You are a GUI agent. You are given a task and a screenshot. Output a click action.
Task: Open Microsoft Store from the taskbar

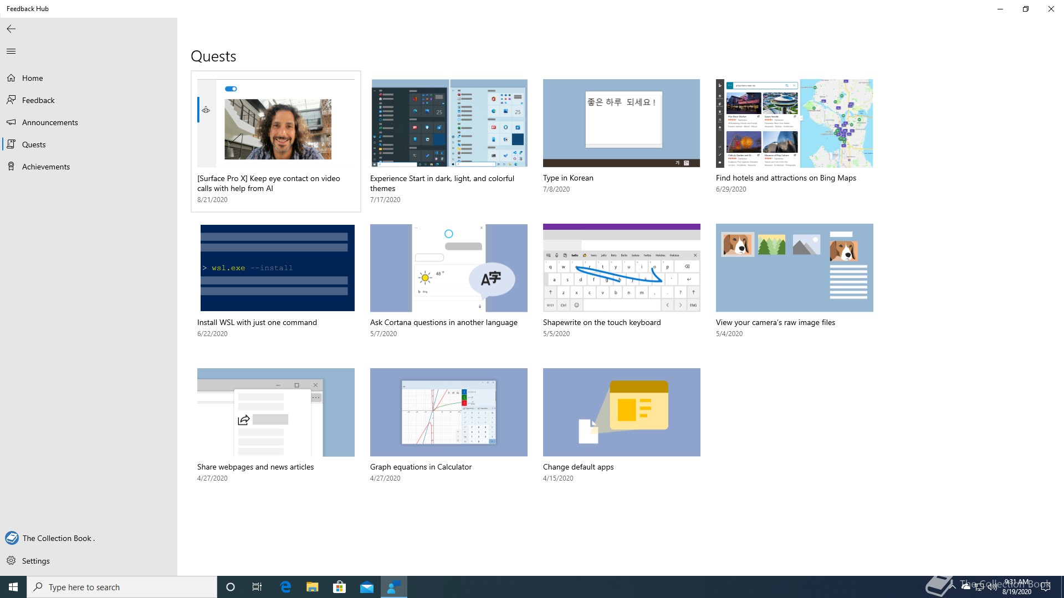(339, 587)
